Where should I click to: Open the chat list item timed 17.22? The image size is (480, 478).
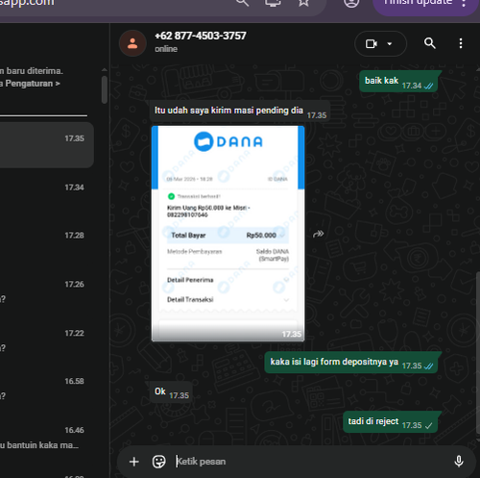47,339
